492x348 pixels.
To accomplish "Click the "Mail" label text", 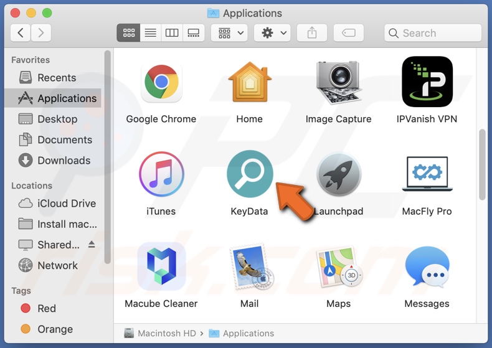I will pyautogui.click(x=250, y=303).
